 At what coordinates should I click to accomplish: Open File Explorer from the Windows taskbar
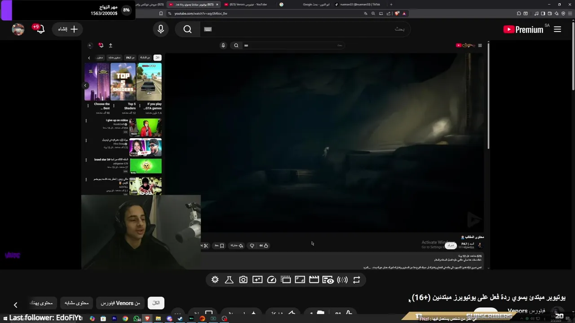tap(158, 319)
